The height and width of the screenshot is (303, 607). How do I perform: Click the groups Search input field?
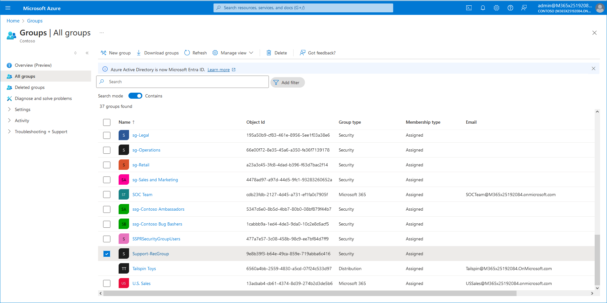(183, 82)
